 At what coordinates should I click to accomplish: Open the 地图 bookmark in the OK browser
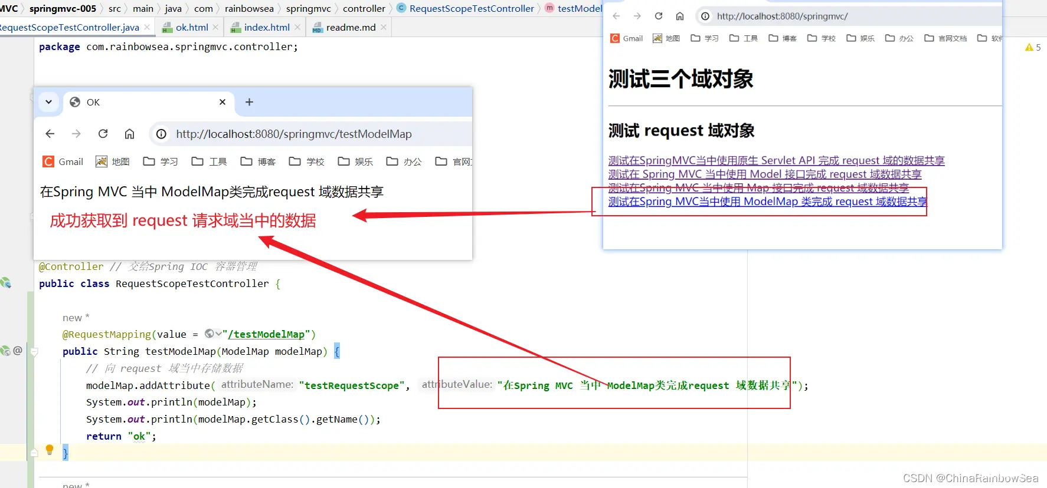(112, 161)
